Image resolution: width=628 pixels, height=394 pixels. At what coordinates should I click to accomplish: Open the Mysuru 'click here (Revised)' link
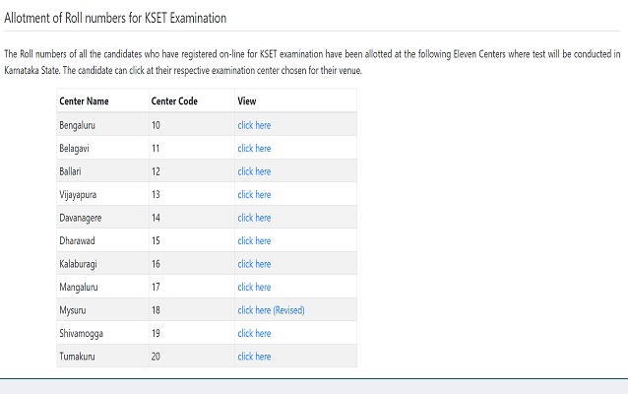coord(271,310)
